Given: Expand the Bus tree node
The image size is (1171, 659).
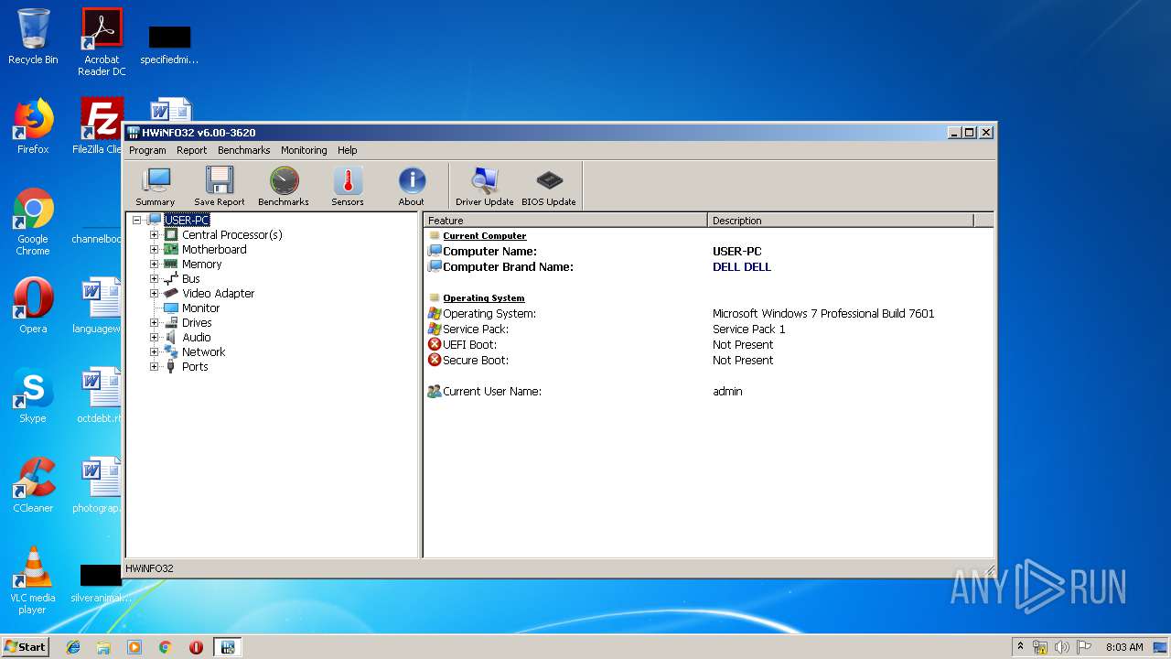Looking at the screenshot, I should pos(154,278).
